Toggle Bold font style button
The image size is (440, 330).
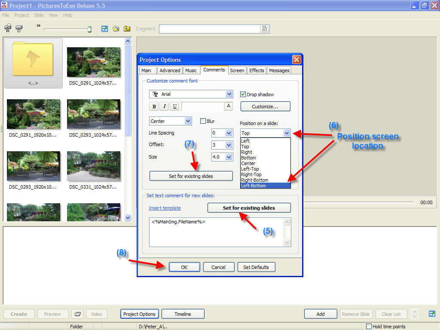[154, 107]
